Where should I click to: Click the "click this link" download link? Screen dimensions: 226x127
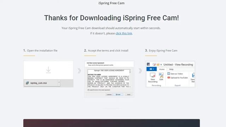(x=124, y=34)
